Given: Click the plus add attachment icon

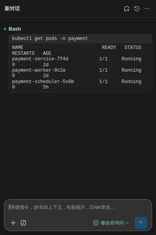Looking at the screenshot, I should tap(13, 223).
